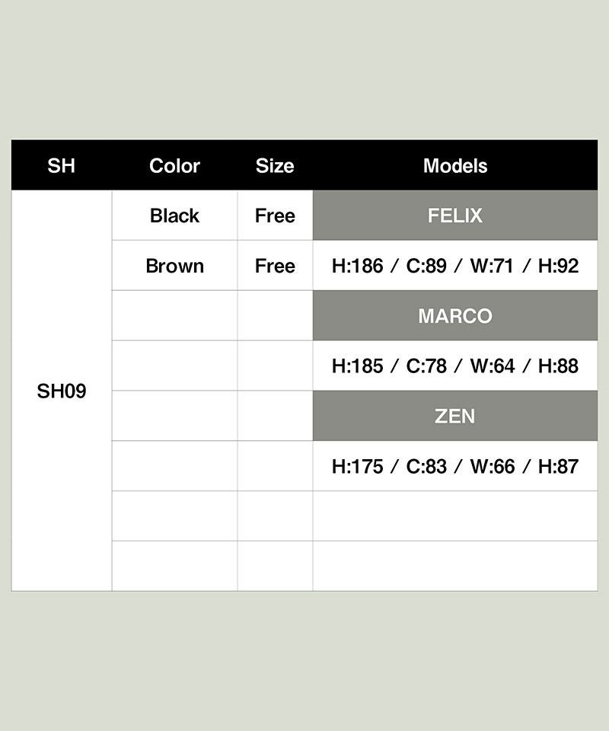Click Marco's chest value C:78
The image size is (609, 731).
coord(426,366)
